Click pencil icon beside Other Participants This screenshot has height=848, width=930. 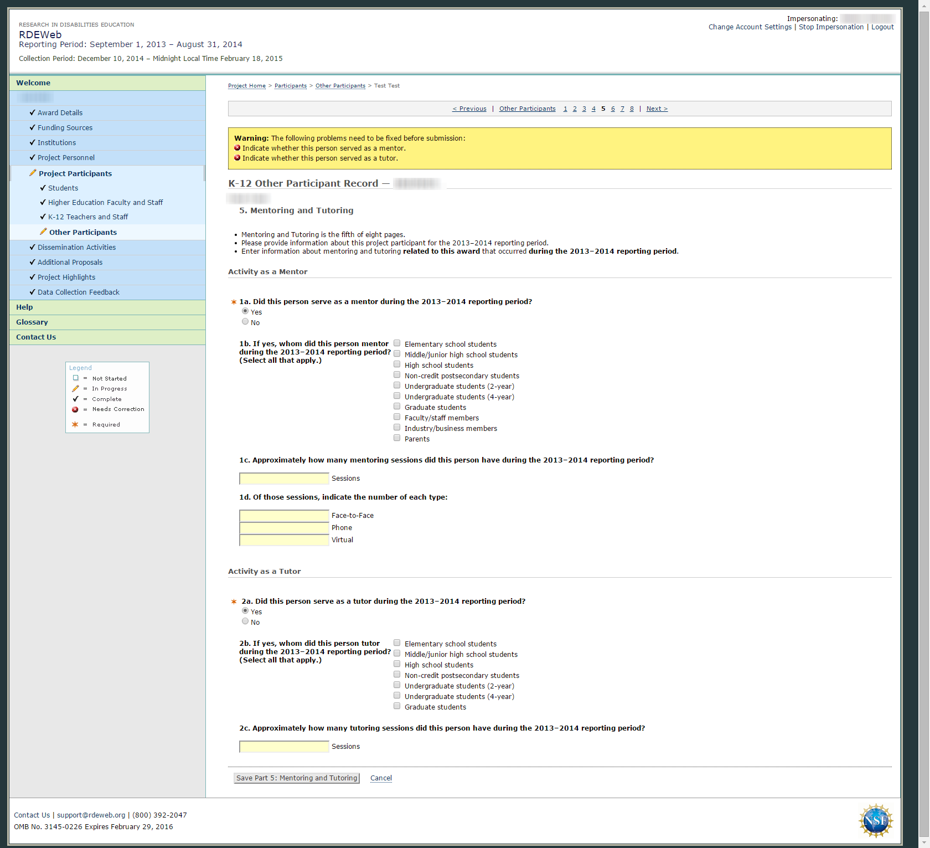click(x=43, y=232)
